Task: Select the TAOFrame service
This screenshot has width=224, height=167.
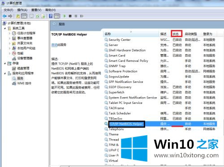Action: coord(160,108)
